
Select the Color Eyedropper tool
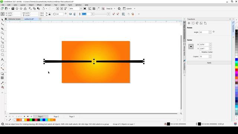pos(2,83)
